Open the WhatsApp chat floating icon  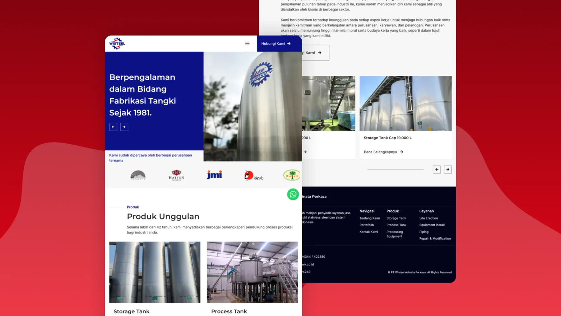pos(293,194)
